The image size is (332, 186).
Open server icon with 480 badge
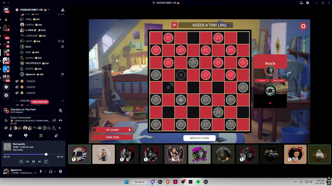tap(6, 61)
